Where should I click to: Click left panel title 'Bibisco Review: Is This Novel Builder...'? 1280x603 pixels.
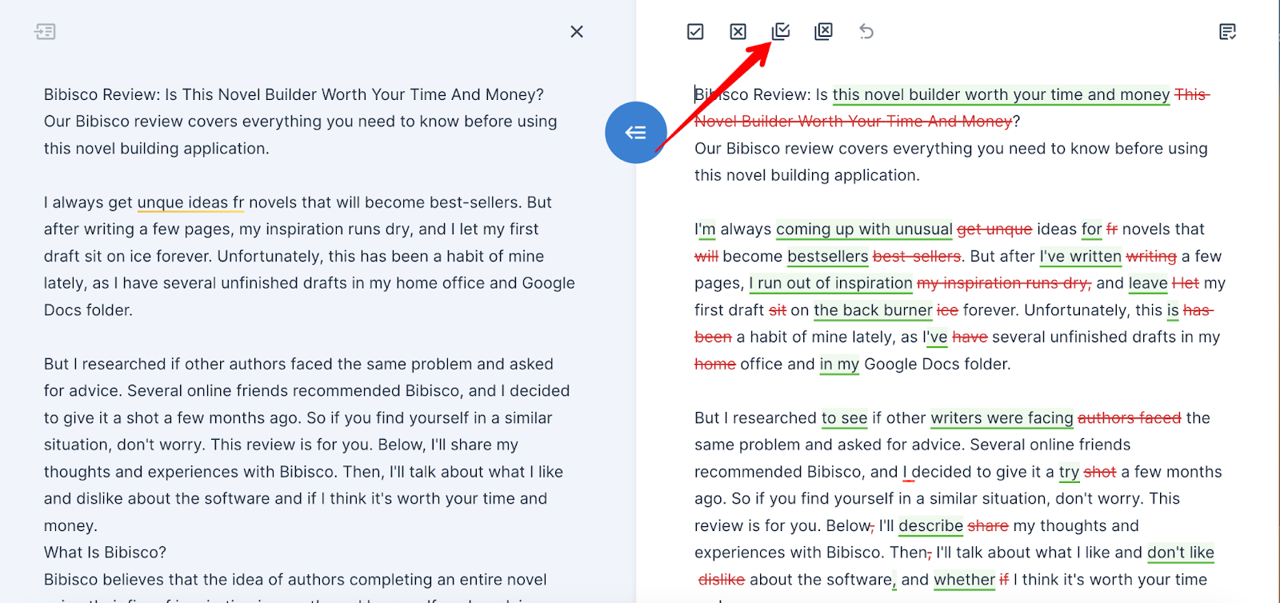pyautogui.click(x=294, y=95)
